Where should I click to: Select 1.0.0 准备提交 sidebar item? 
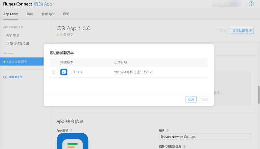(x=22, y=62)
